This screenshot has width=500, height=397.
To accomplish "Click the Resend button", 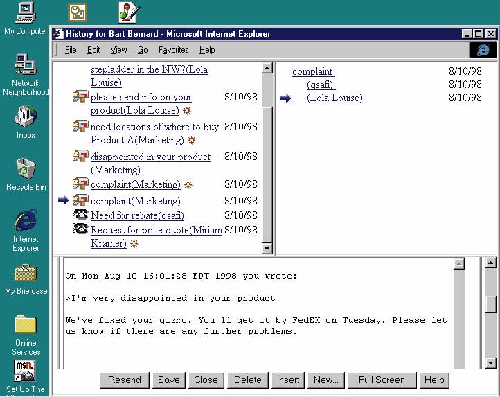I will click(125, 380).
